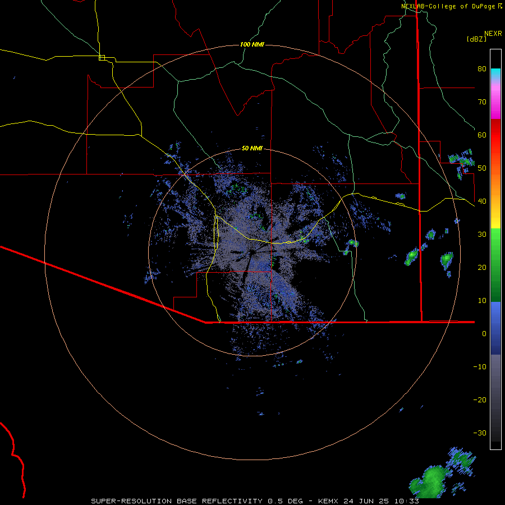
Task: Click the 10 value on the dBZ scale
Action: coord(482,301)
